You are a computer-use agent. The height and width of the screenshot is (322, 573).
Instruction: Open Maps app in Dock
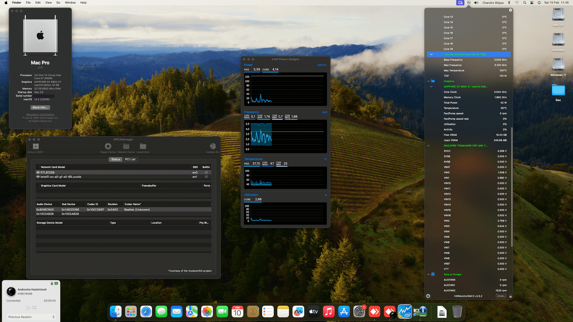pos(192,312)
